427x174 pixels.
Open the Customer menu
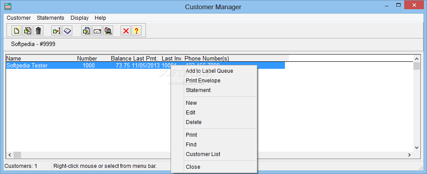coord(19,18)
